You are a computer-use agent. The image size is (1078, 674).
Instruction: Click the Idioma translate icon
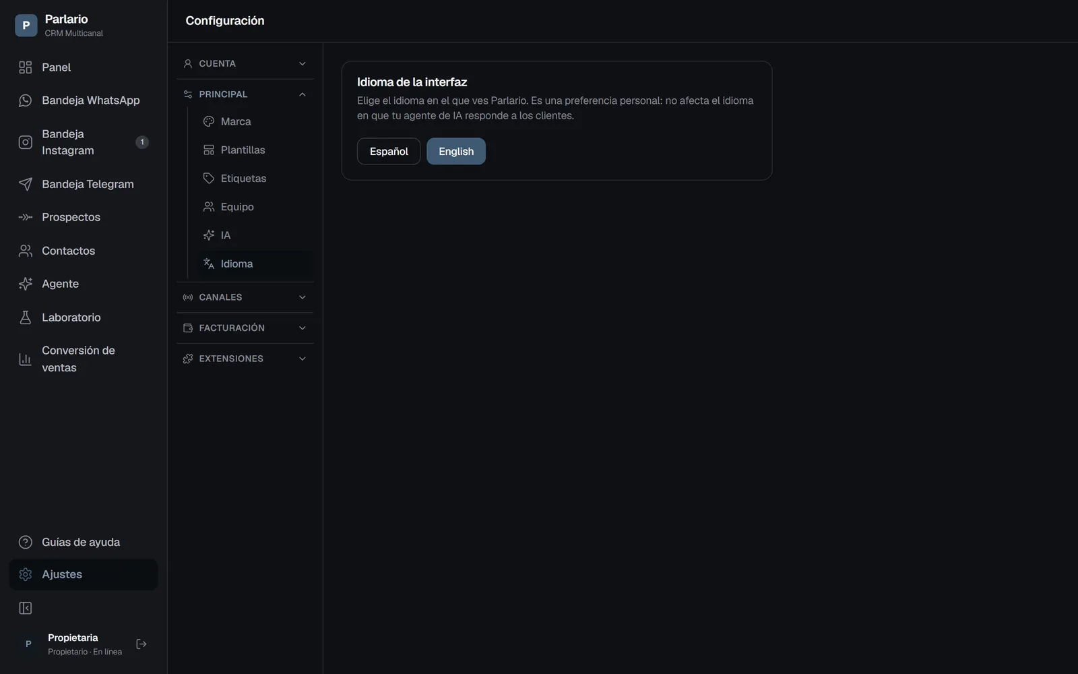coord(209,264)
